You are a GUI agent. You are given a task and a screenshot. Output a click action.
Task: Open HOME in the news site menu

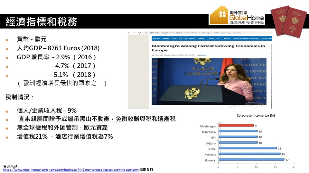point(156,38)
